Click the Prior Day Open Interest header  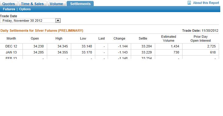pyautogui.click(x=200, y=39)
